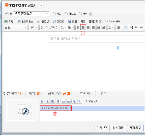Open the 분류 전체보기 category dropdown

tap(31, 14)
